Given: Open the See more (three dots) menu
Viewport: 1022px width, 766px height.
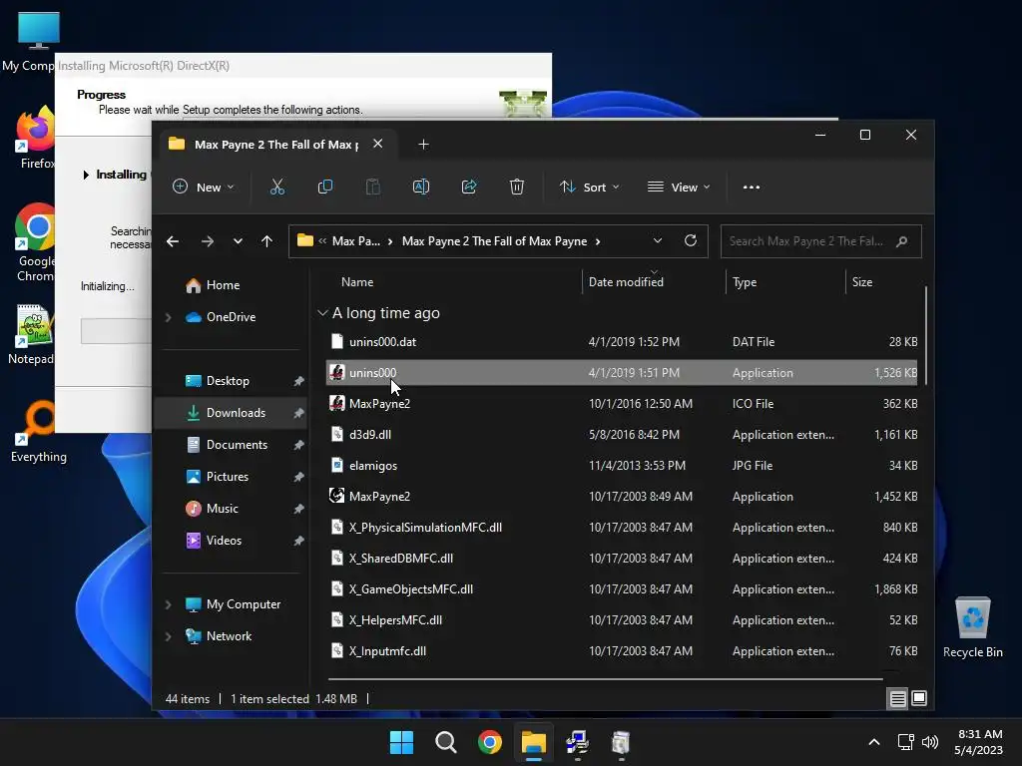Looking at the screenshot, I should (751, 187).
